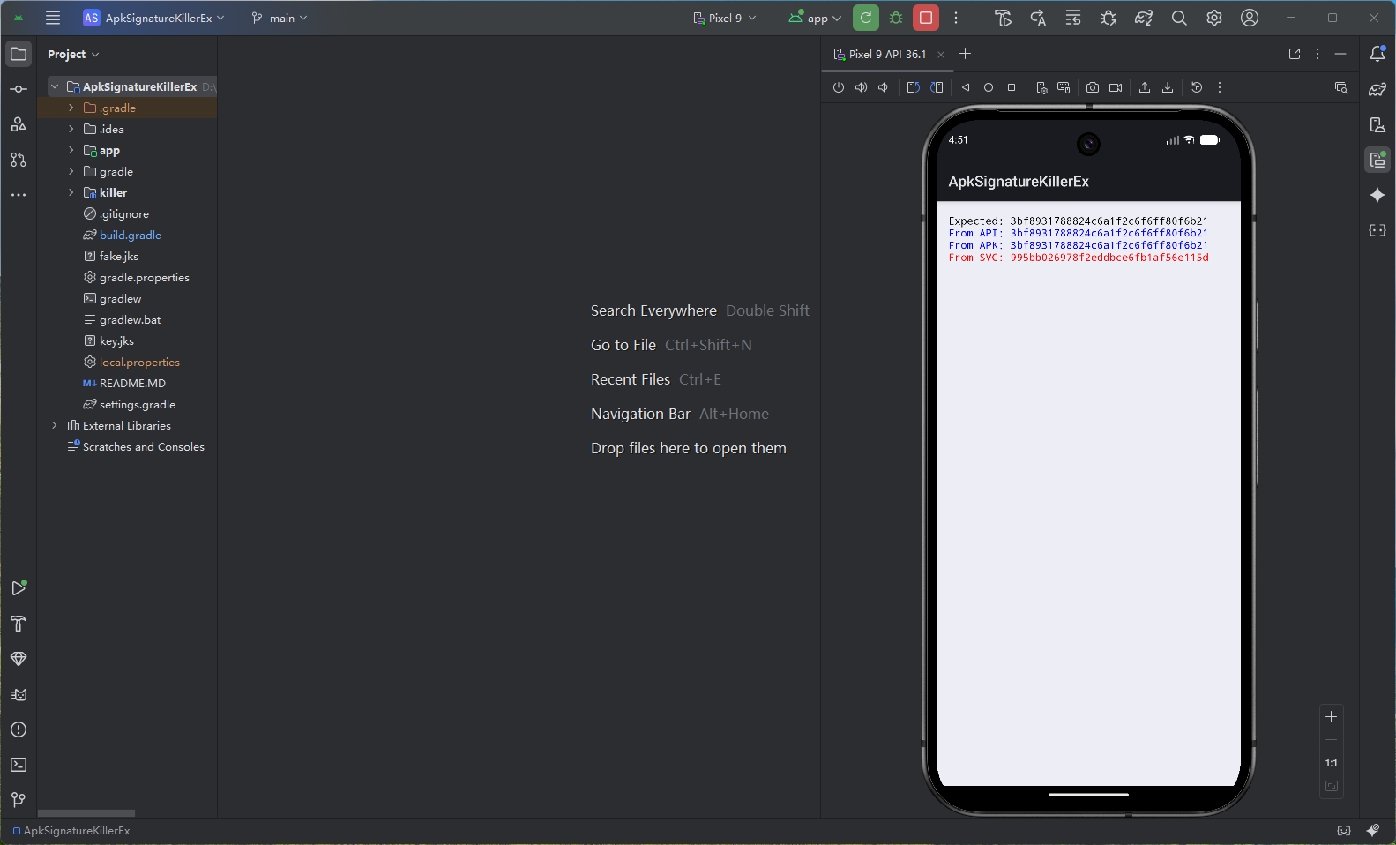Screen dimensions: 1396x845
Task: Open the Project tool window folder icon
Action: click(19, 54)
